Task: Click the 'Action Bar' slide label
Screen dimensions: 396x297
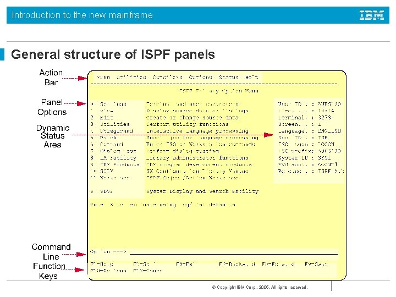Action: coord(51,78)
